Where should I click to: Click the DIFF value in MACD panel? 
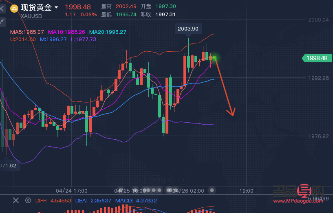53,200
